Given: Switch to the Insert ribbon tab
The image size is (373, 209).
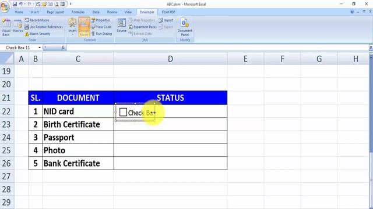Looking at the screenshot, I should coord(34,12).
